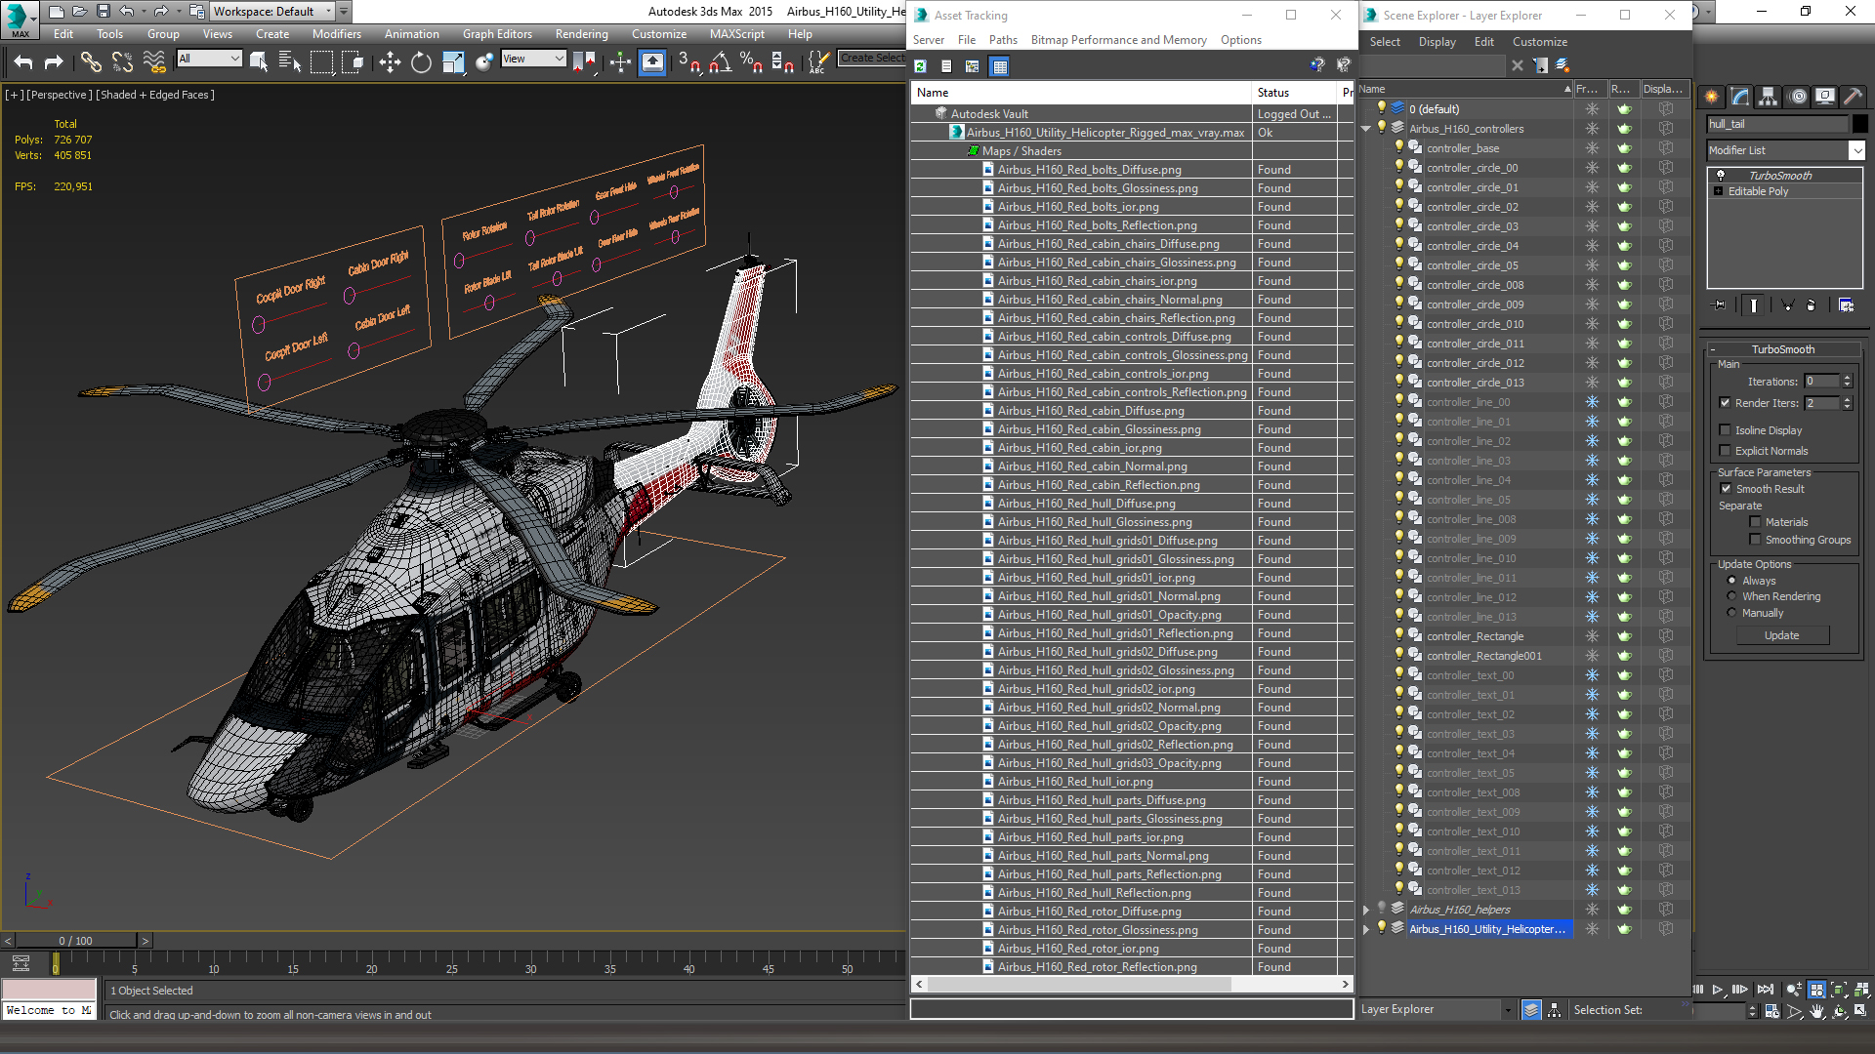
Task: Toggle the Render Iters checkbox
Action: [1725, 403]
